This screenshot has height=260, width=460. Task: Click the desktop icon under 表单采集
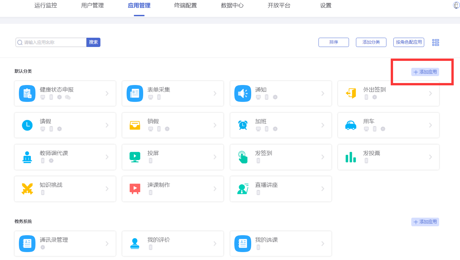point(150,97)
